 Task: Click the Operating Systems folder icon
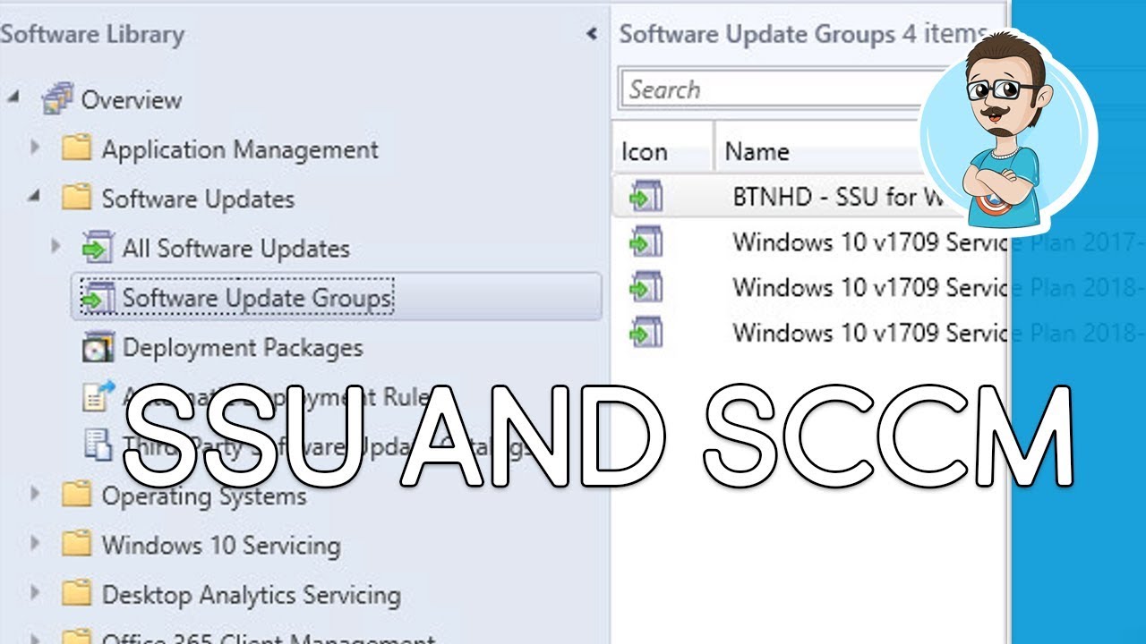click(77, 494)
